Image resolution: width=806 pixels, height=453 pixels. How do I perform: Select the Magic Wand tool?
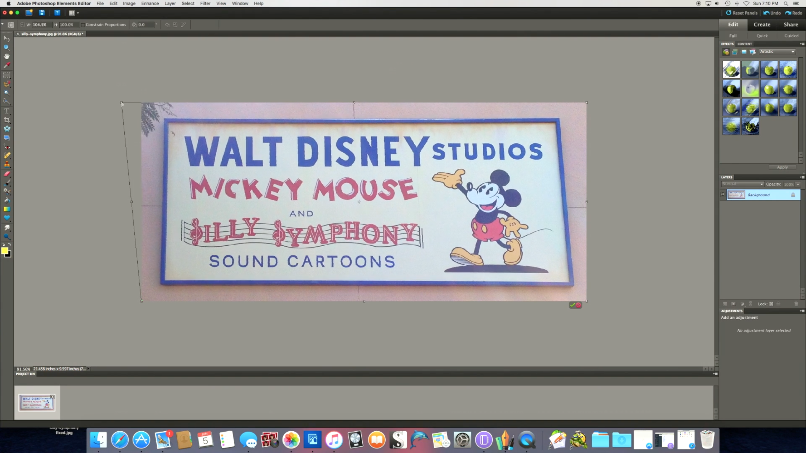7,93
